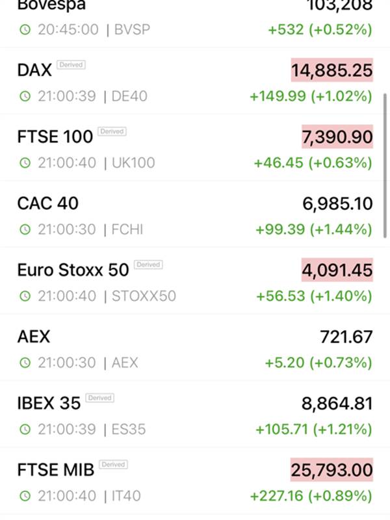Click the vertical scrollbar on right edge
The image size is (390, 520).
click(x=385, y=166)
